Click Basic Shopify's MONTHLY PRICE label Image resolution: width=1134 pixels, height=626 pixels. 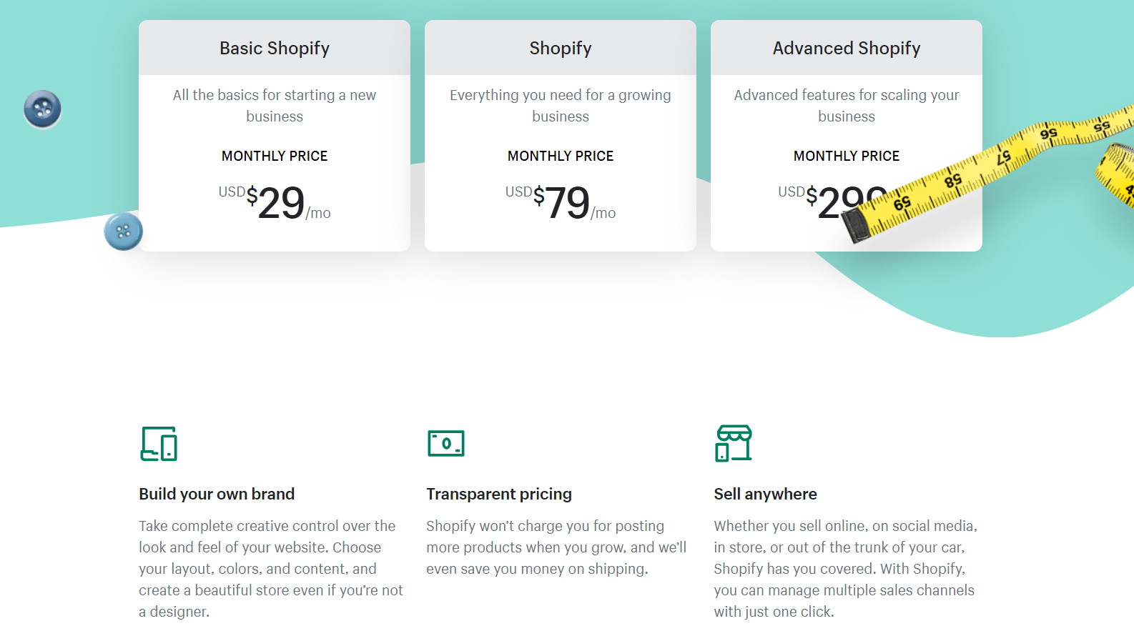point(275,156)
